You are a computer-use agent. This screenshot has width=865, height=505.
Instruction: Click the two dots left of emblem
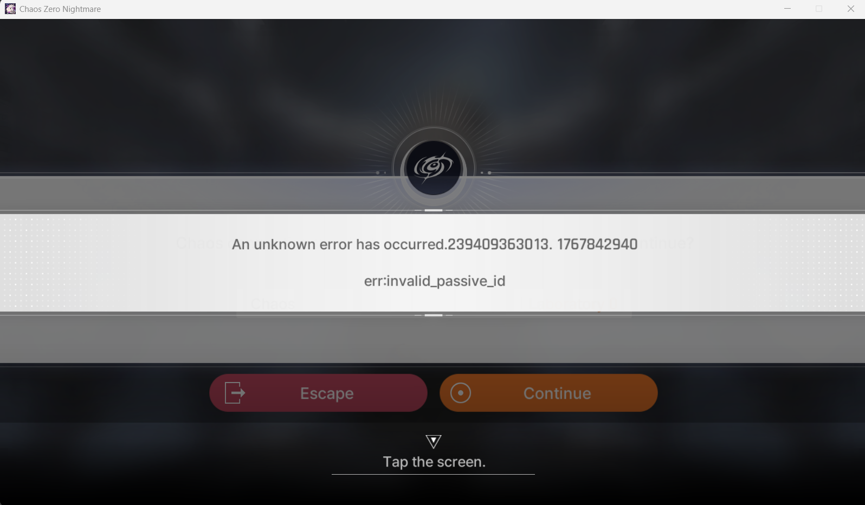(381, 173)
